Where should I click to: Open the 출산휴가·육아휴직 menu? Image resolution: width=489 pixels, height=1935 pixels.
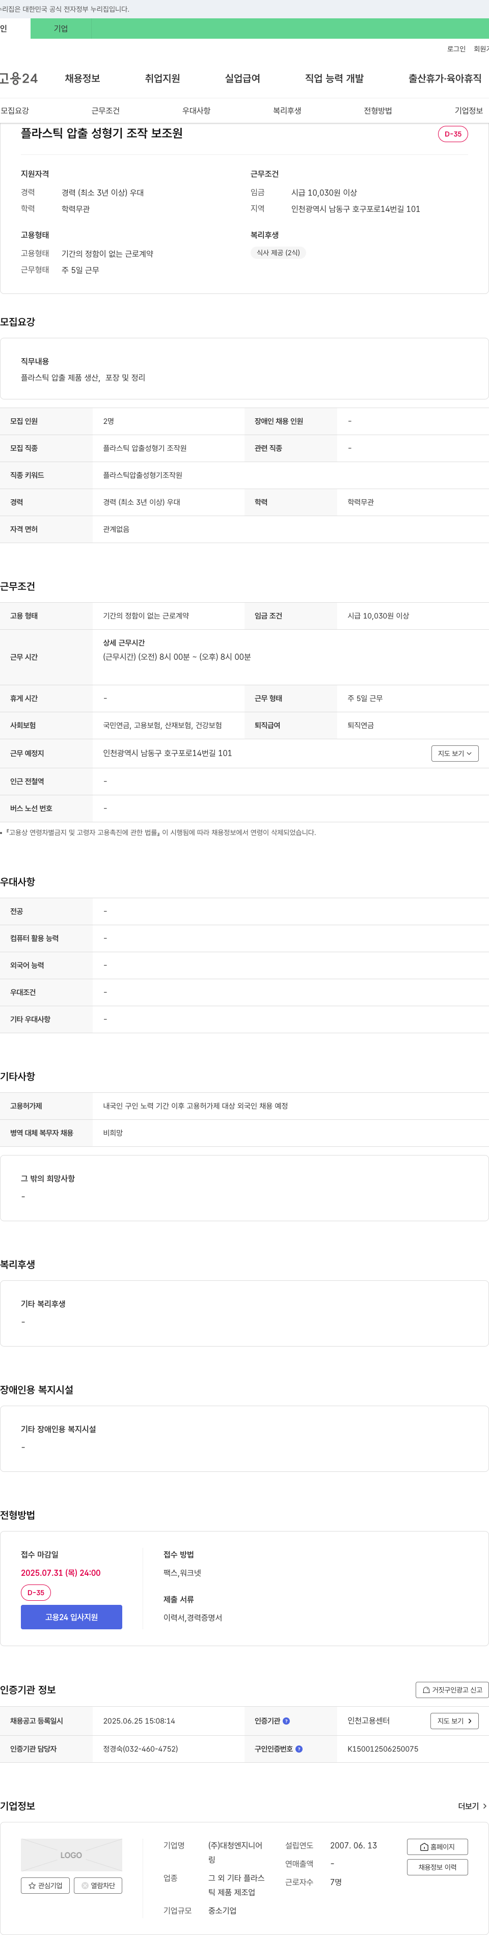[445, 78]
